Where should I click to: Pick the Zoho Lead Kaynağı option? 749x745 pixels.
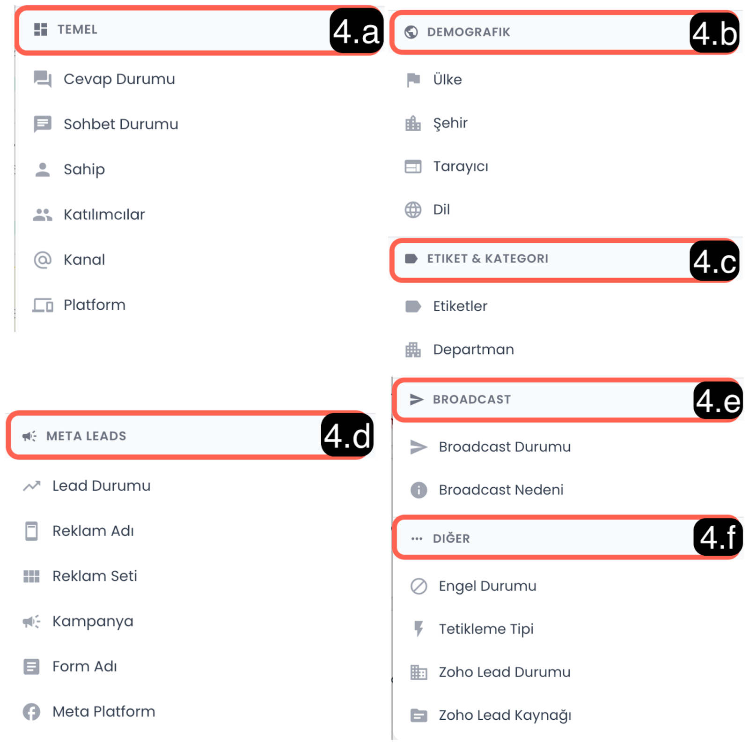505,715
